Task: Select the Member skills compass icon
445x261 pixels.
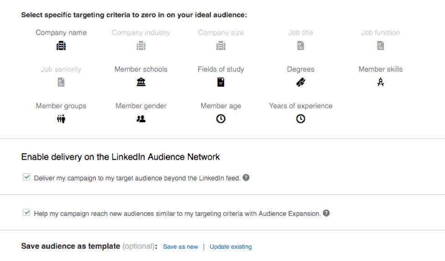Action: (381, 82)
